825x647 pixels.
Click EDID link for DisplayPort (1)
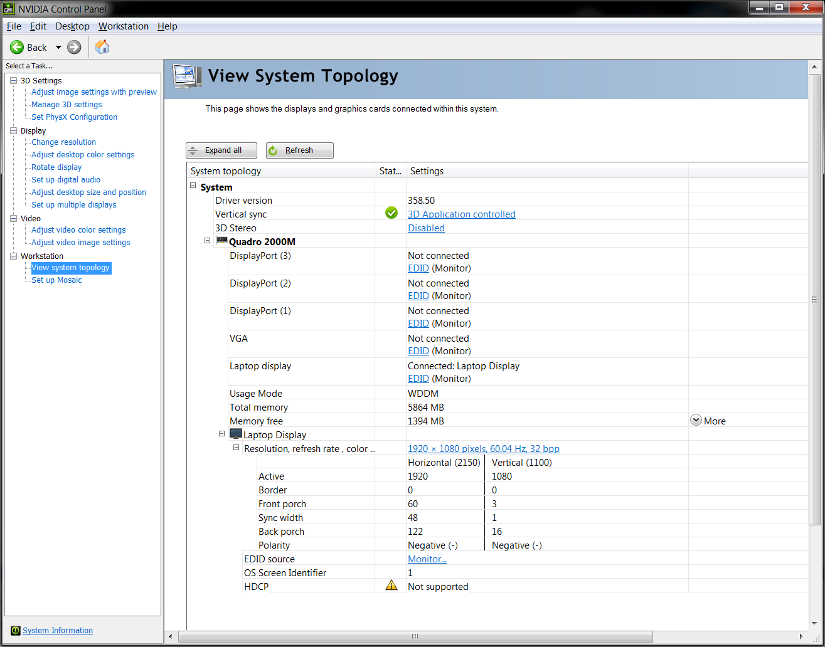(418, 323)
